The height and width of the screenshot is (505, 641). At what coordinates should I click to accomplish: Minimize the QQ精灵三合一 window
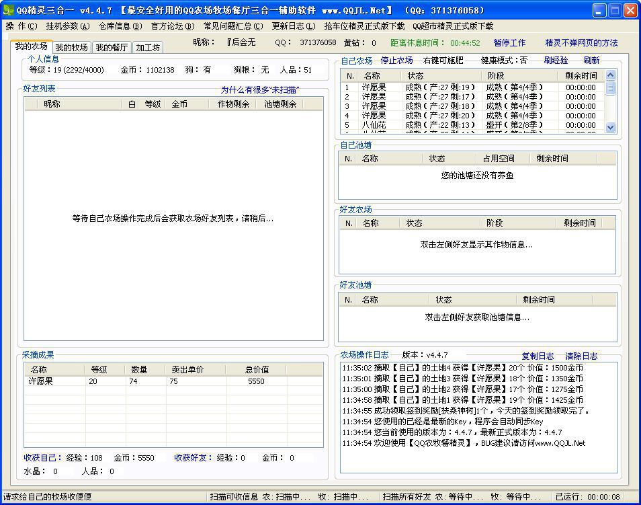(599, 10)
